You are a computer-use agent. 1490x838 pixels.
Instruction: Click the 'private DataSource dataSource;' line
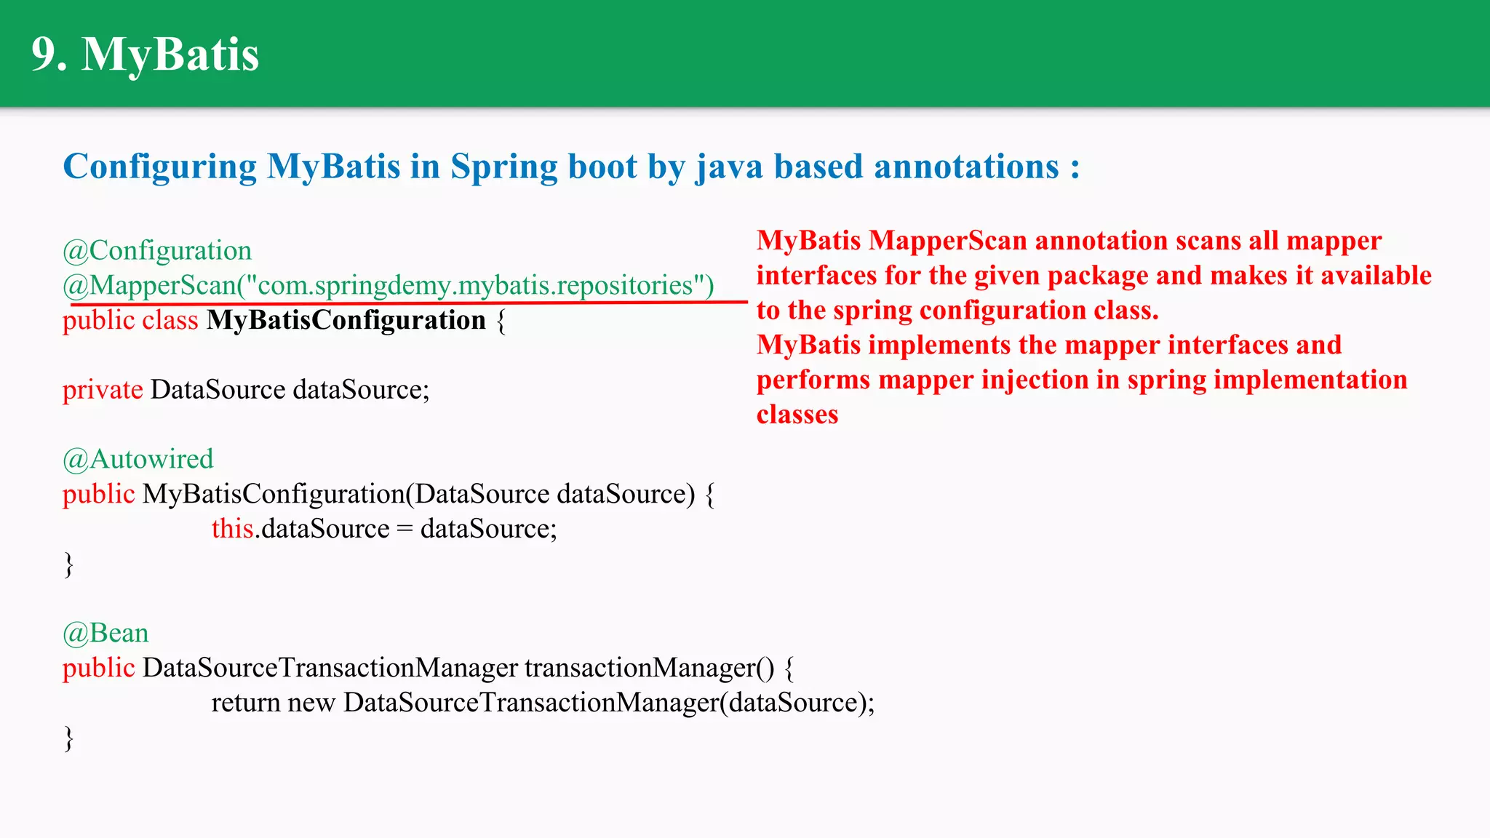point(246,390)
